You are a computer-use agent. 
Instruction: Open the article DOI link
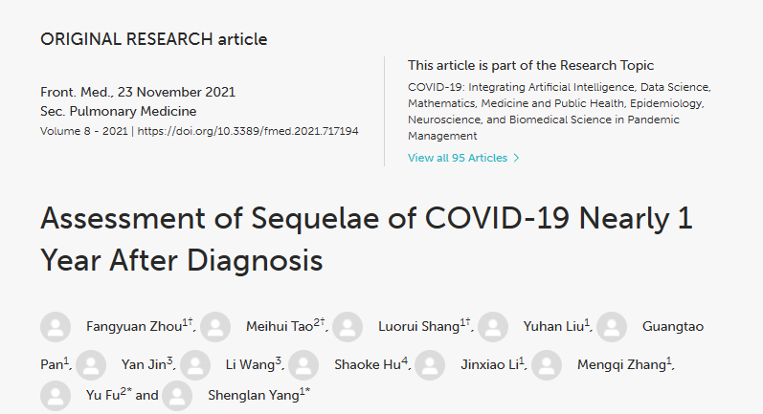(248, 130)
